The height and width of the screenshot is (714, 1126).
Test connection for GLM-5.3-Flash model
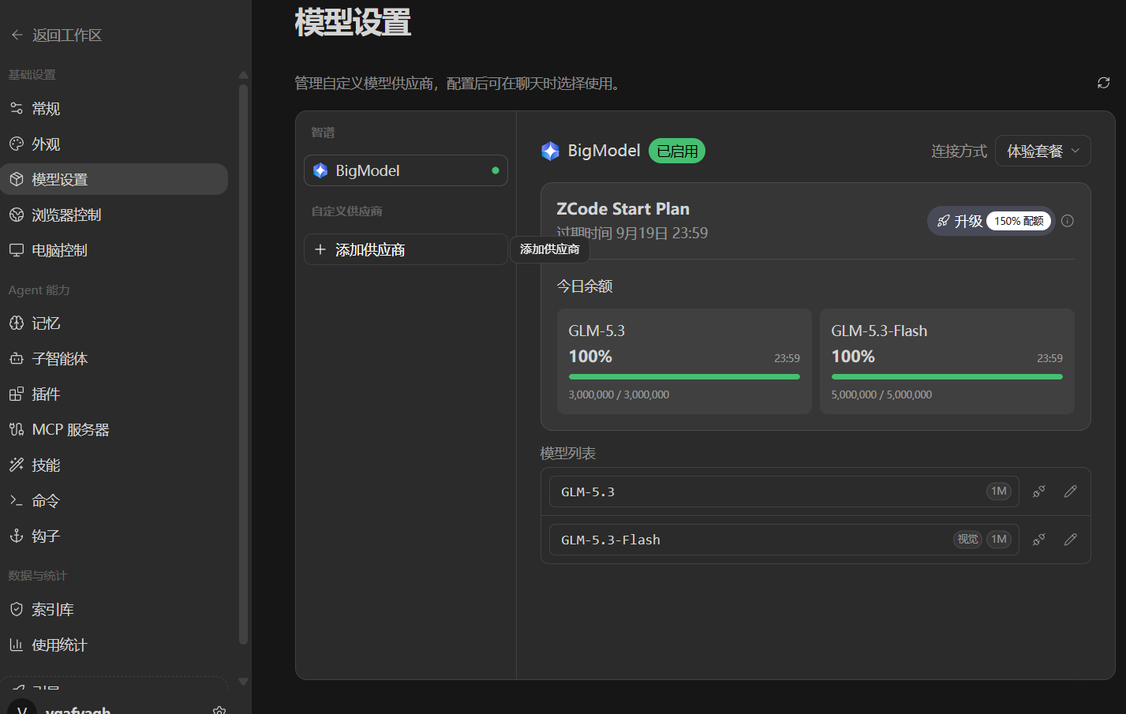(1039, 540)
